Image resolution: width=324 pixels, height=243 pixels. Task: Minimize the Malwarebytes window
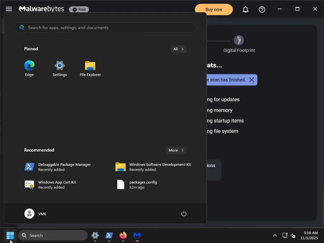click(x=280, y=9)
